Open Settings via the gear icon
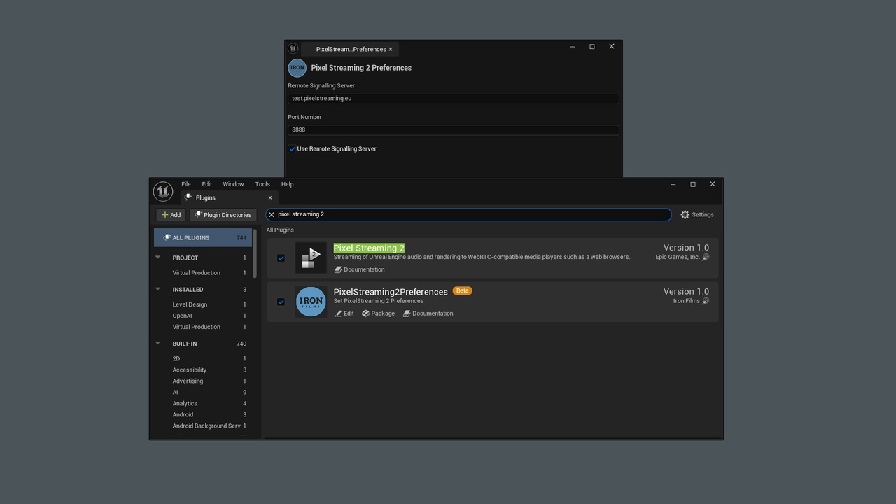Viewport: 896px width, 504px height. click(x=685, y=215)
